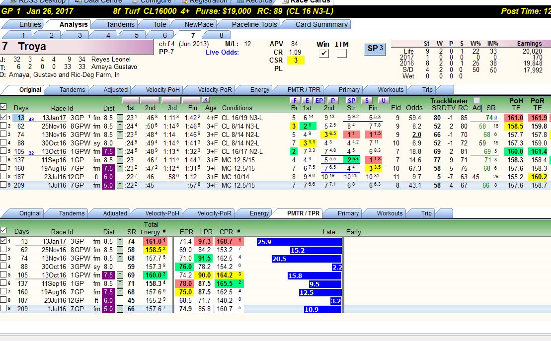Click purple 6.0 distance cell in upper table
Screen dimensions: 551x341
[x=108, y=177]
